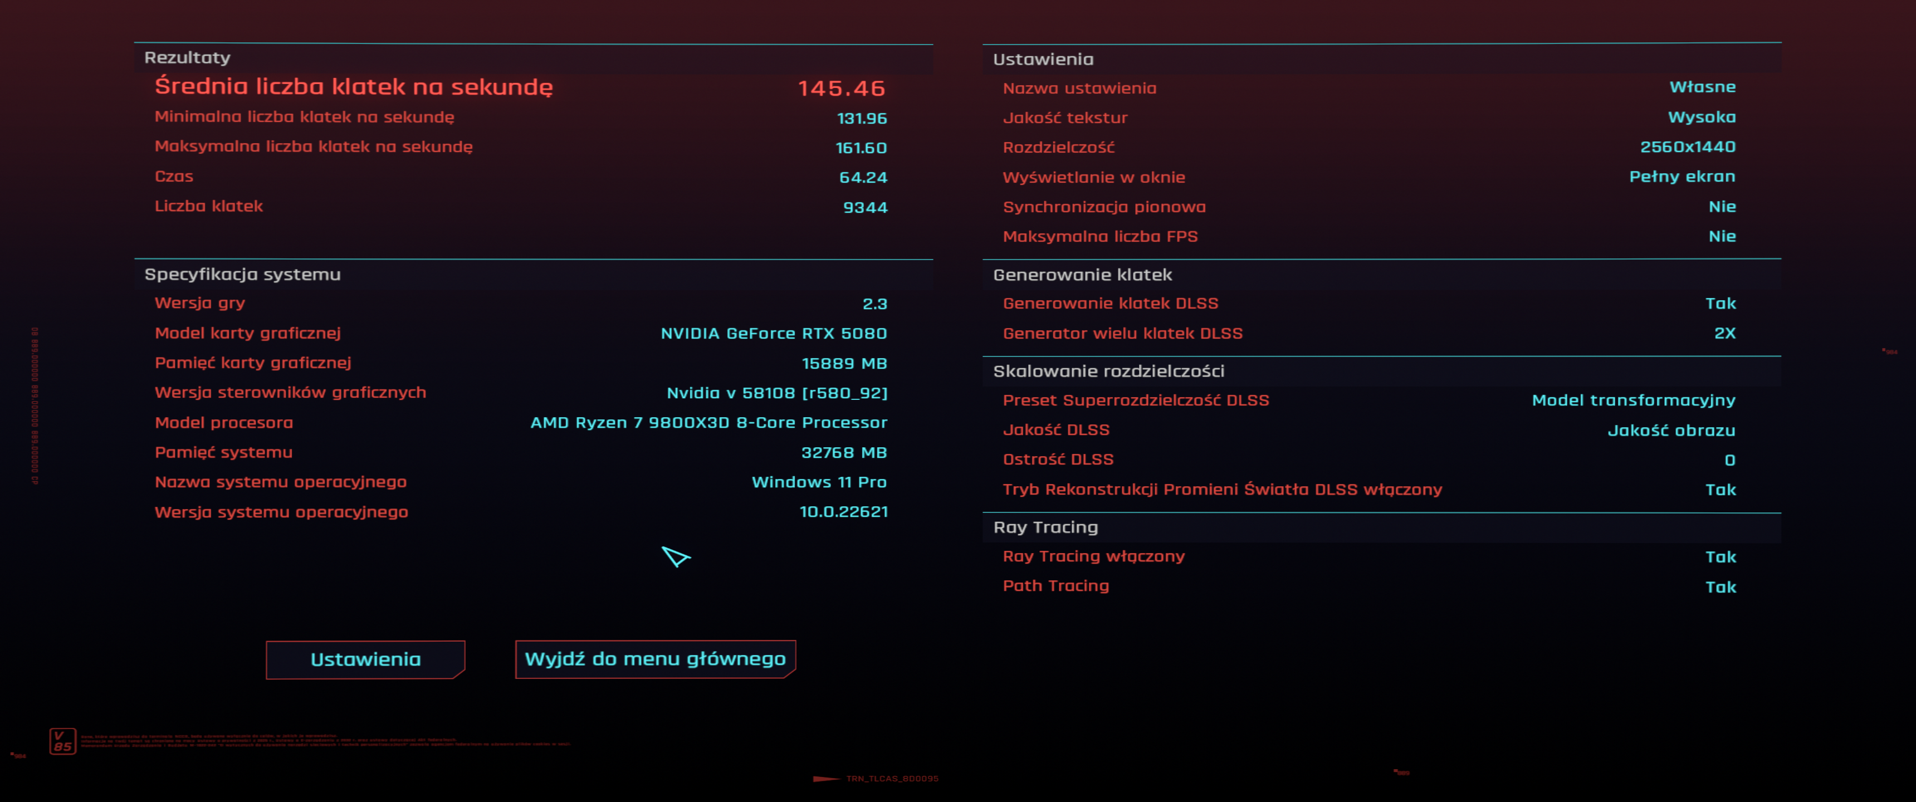Screen dimensions: 1916x802
Task: Click the Model transformacyjny preset value
Action: tap(1634, 400)
